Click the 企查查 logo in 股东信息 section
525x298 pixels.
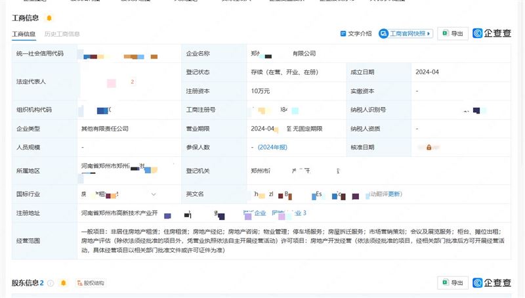[492, 283]
